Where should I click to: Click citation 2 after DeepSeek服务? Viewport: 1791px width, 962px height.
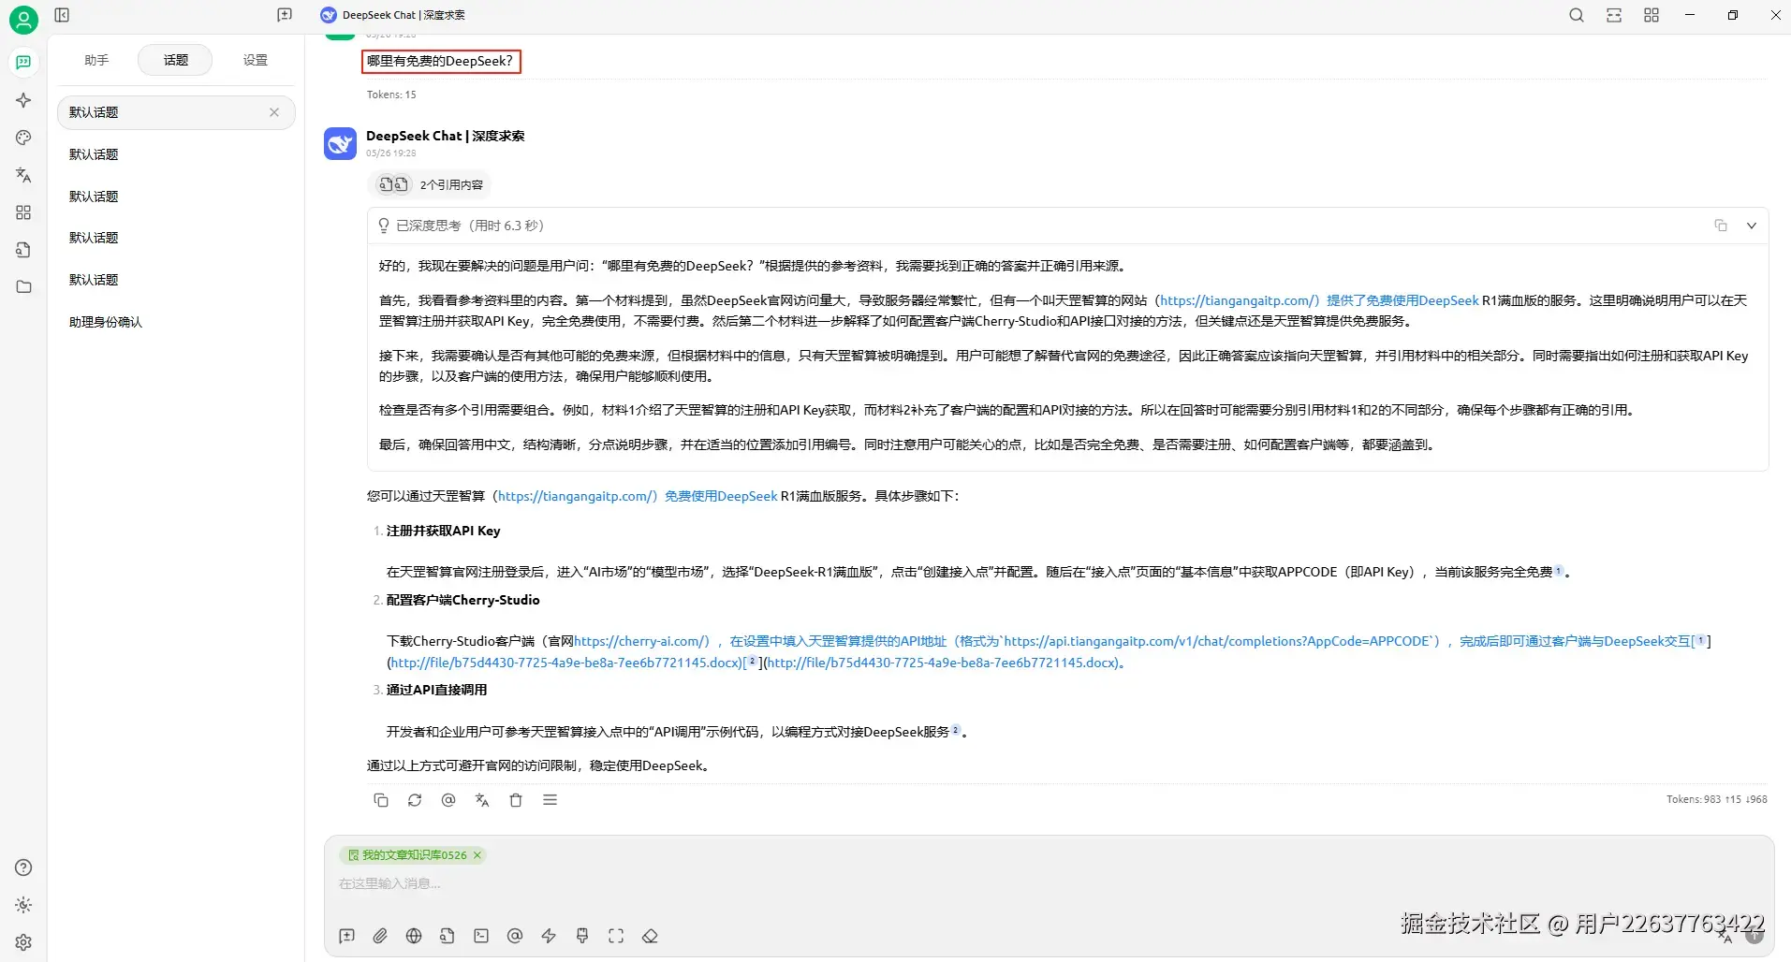pyautogui.click(x=956, y=731)
